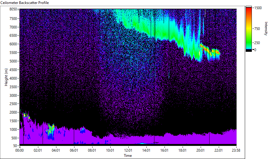Click the 250 intensity scale label
The width and height of the screenshot is (269, 159).
pos(257,43)
